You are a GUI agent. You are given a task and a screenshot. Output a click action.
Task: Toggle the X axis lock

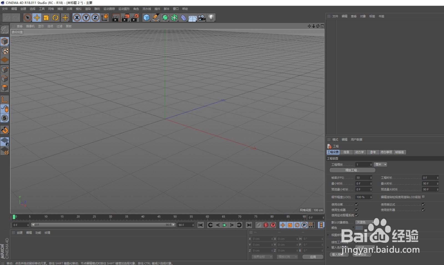77,18
